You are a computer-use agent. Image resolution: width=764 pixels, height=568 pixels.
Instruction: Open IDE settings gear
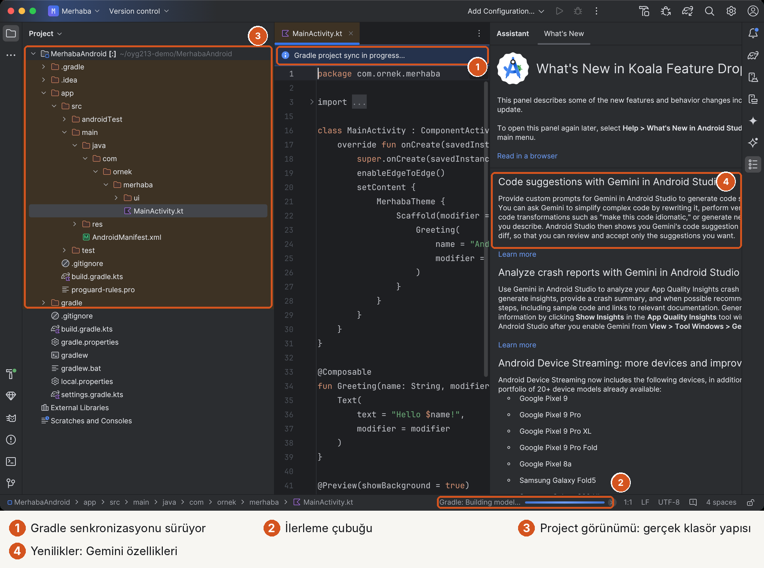click(x=731, y=11)
